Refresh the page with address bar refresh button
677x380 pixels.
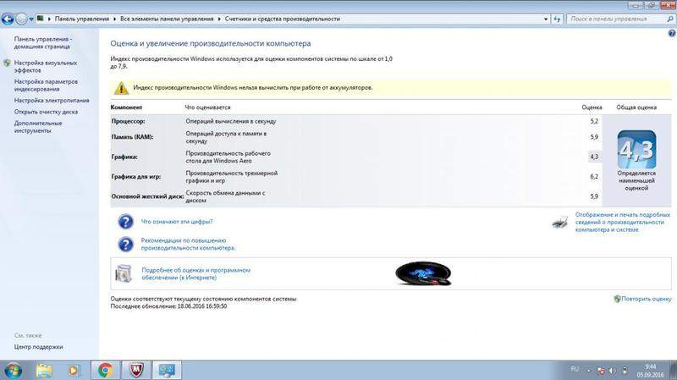pos(557,19)
